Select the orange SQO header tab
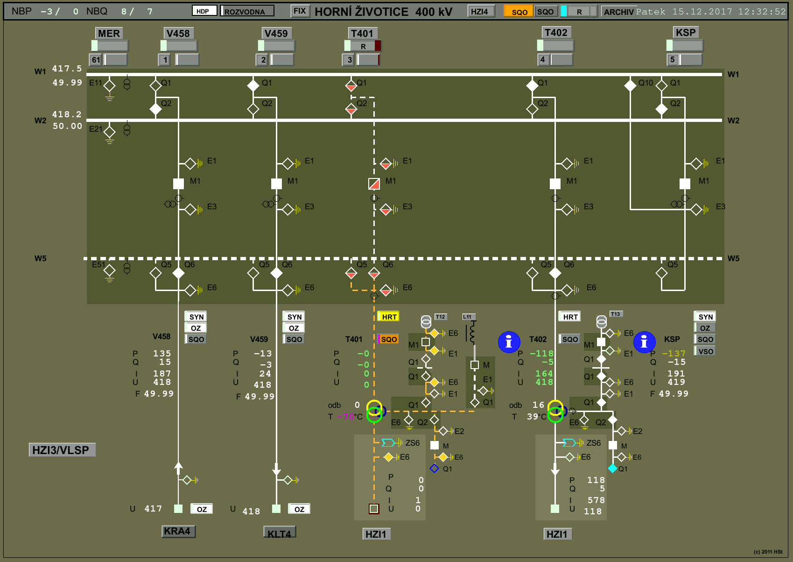This screenshot has width=793, height=562. click(x=519, y=11)
